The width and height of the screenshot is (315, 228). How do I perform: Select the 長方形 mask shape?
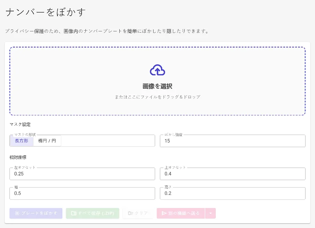pyautogui.click(x=22, y=141)
